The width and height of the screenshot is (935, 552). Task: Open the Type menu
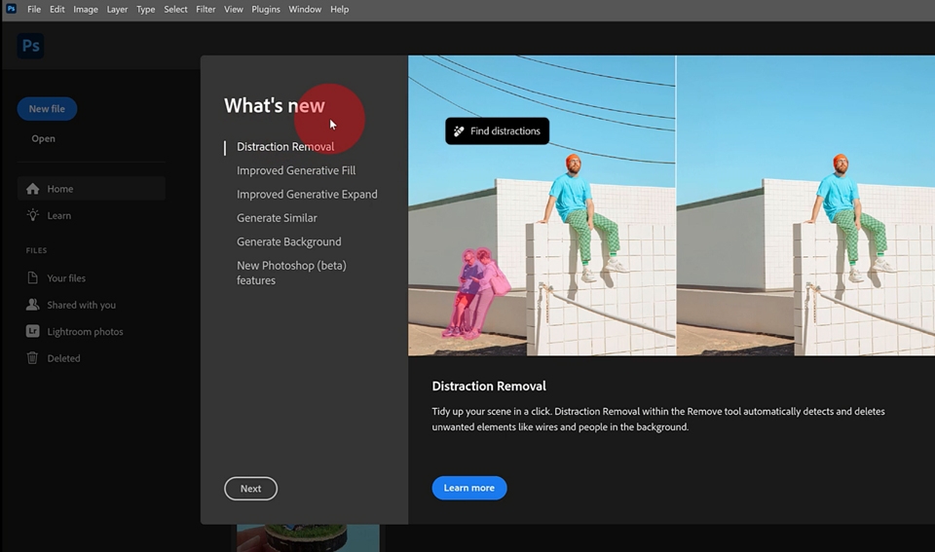pyautogui.click(x=145, y=10)
